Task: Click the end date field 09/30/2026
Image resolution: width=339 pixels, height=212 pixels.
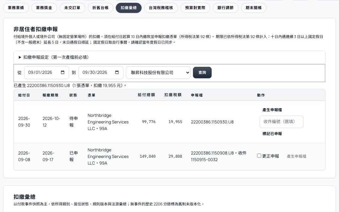Action: (101, 73)
